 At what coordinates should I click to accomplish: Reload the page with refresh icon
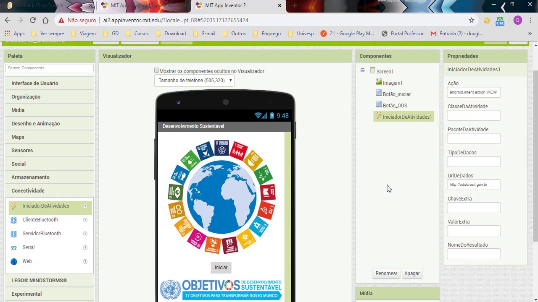point(33,20)
